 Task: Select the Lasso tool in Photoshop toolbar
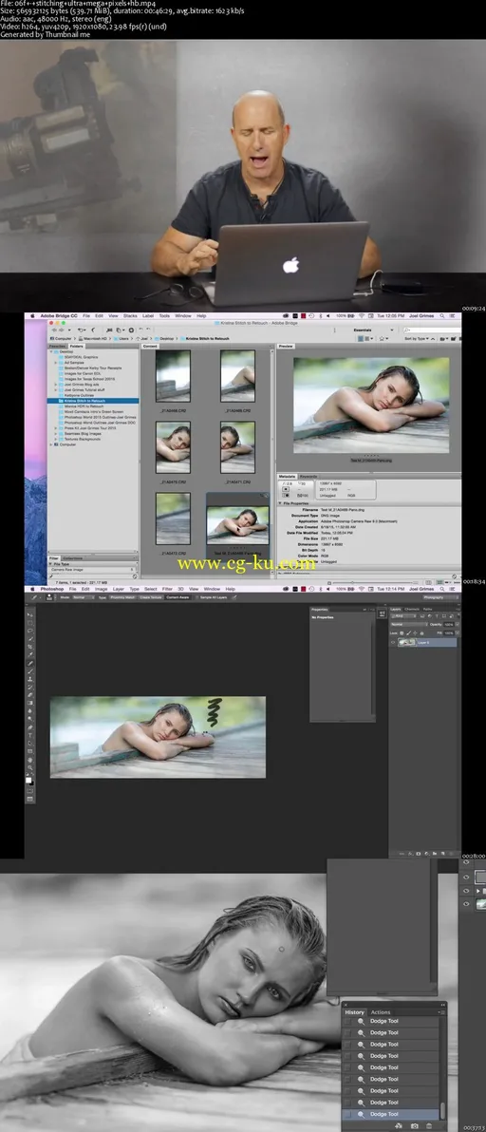[x=31, y=631]
